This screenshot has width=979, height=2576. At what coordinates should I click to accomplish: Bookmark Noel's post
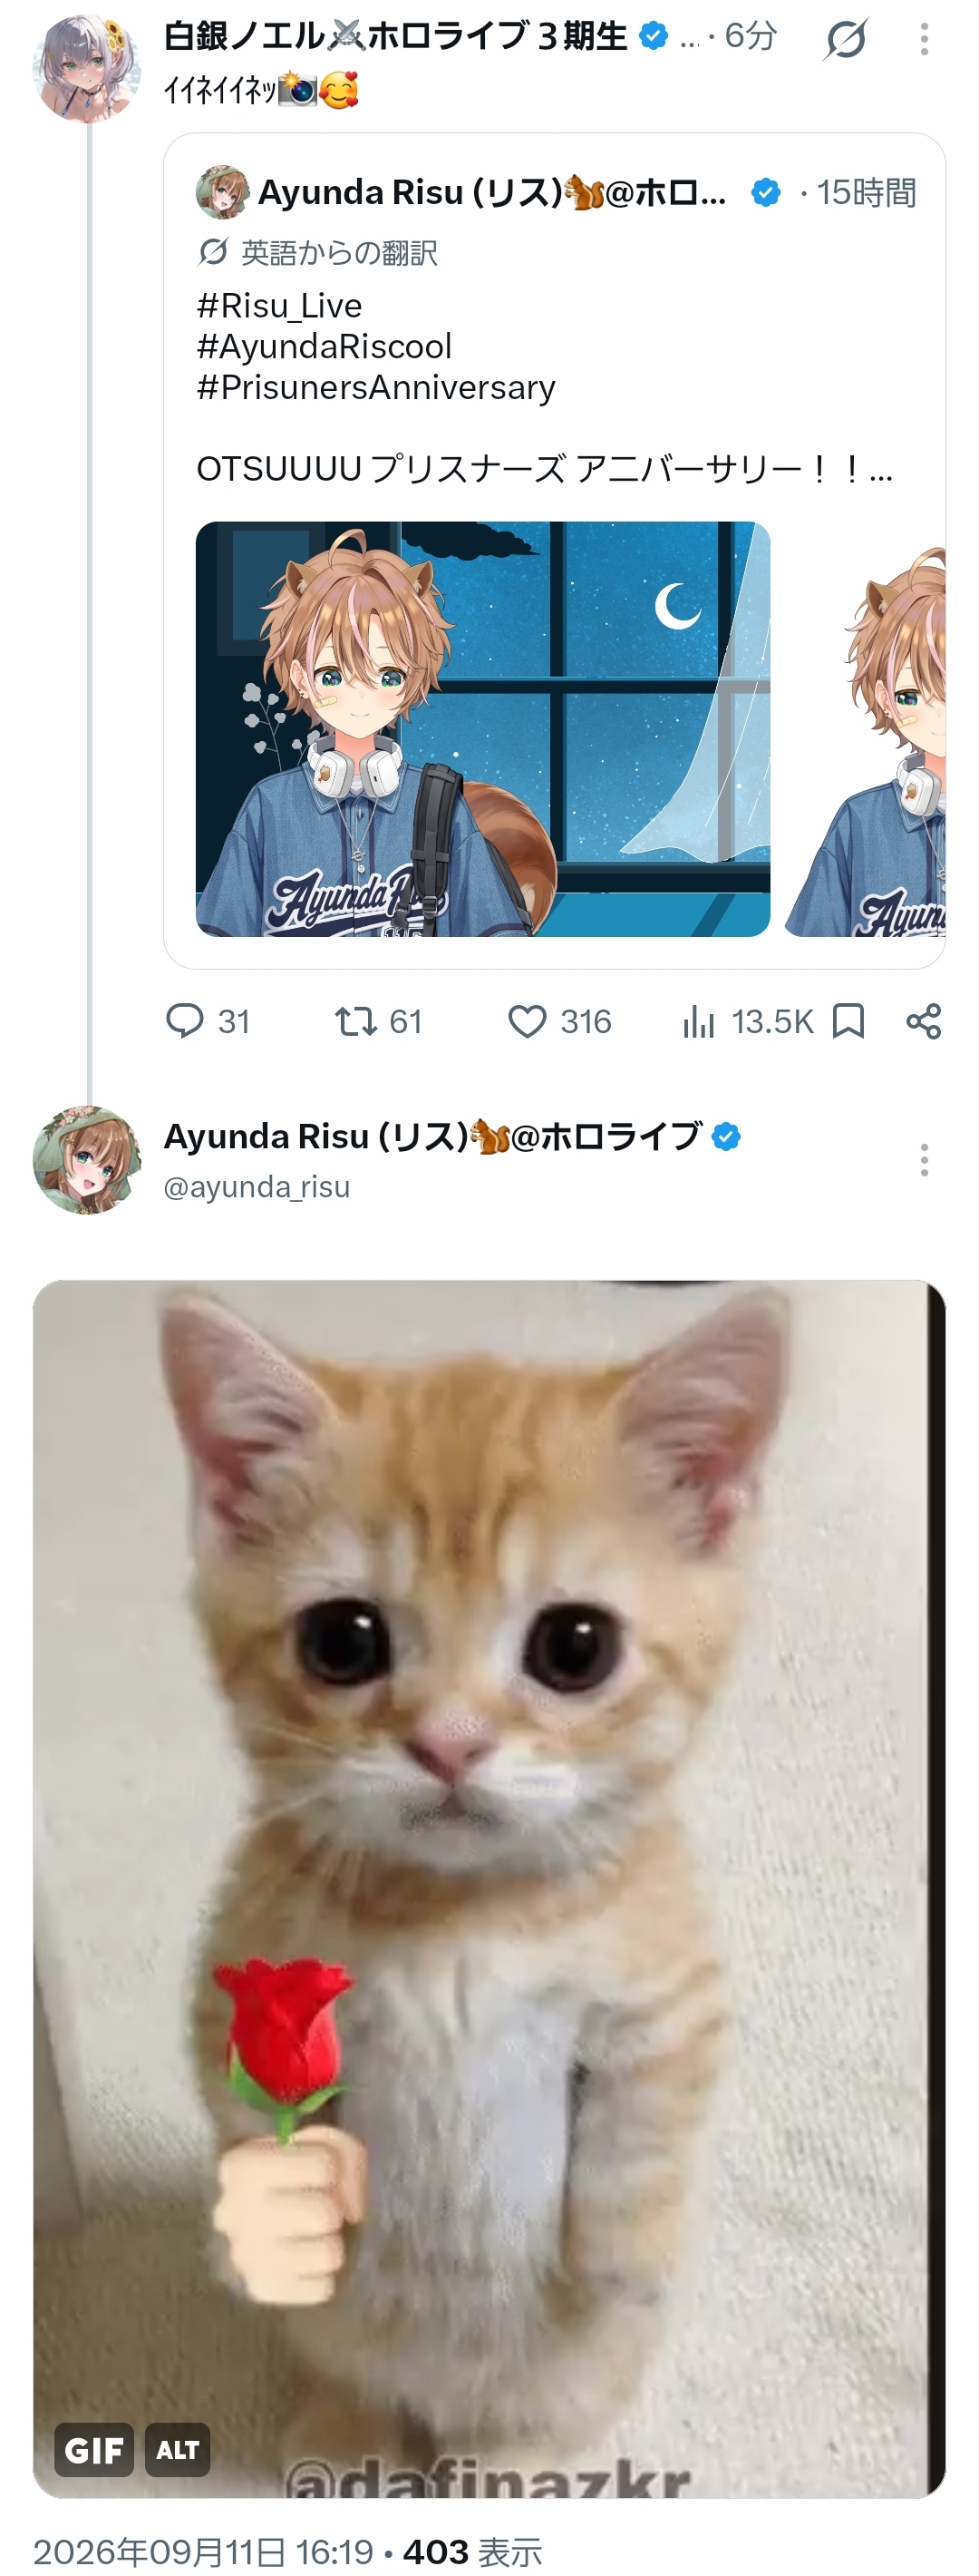point(848,1021)
